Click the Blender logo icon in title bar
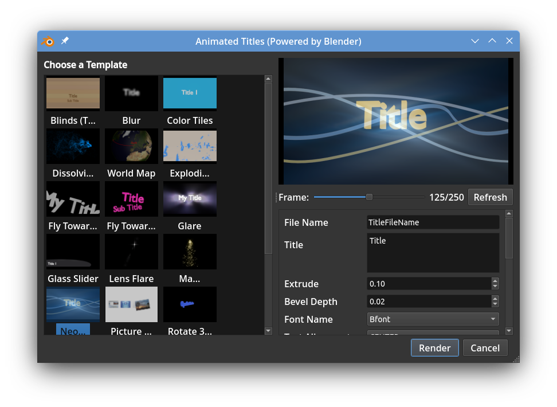This screenshot has width=557, height=407. 48,41
